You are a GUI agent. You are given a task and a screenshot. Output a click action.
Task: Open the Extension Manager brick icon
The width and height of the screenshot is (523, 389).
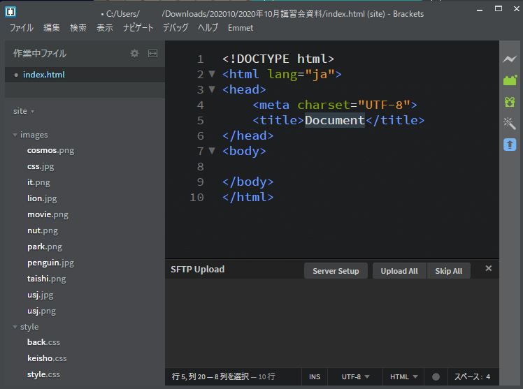click(x=510, y=80)
